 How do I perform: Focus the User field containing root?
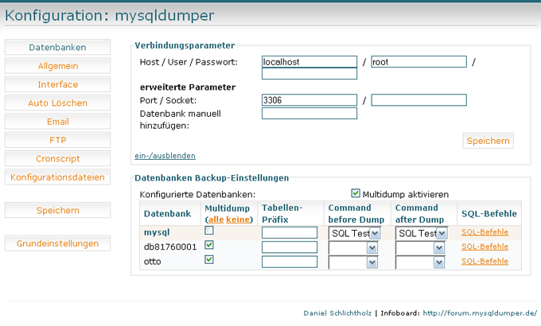(418, 62)
